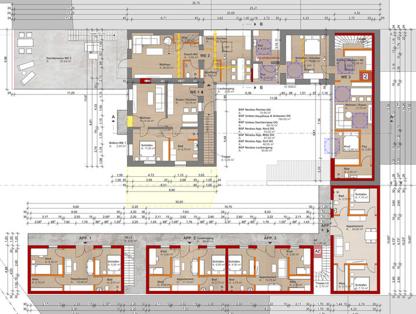Screen dimensions: 416x314
Task: Select 'BGF Neubau Remise OG' text line
Action: tap(254, 109)
